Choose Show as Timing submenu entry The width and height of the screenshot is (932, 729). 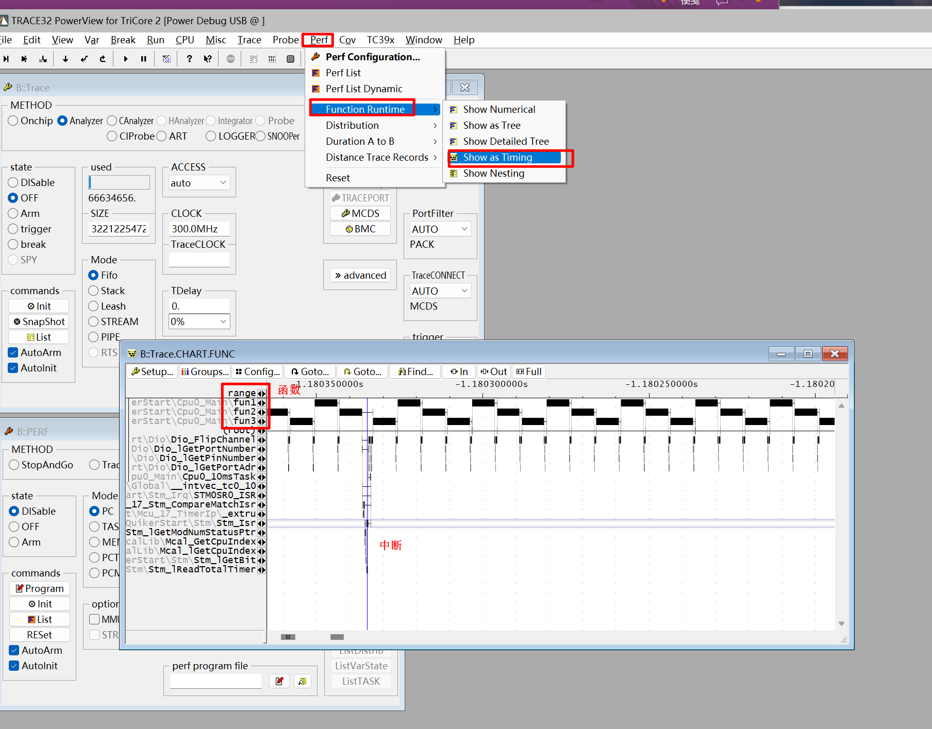(x=504, y=157)
